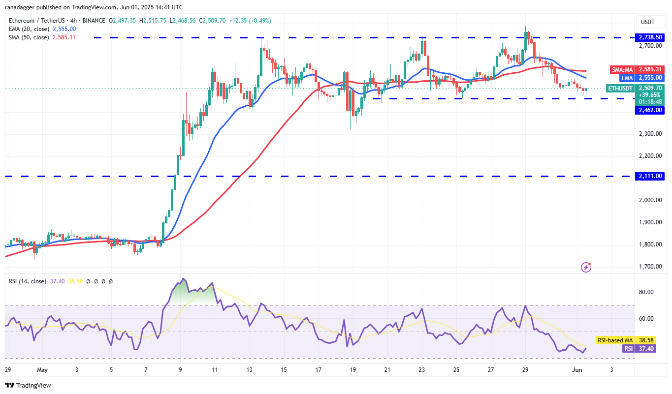This screenshot has height=394, width=672.
Task: Click the TradingView logo at bottom left
Action: click(28, 385)
